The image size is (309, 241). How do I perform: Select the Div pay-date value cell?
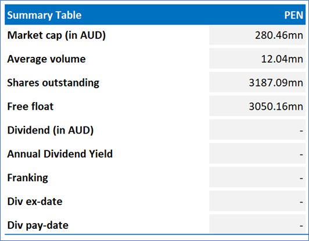[x=257, y=224]
